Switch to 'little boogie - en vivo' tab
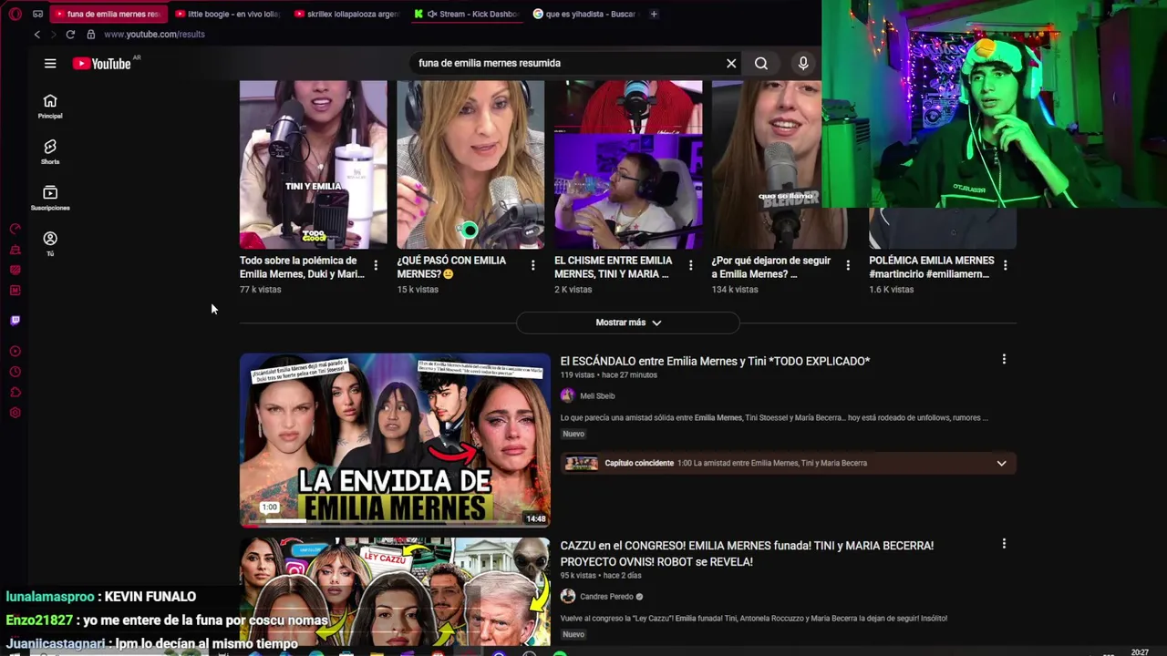1167x656 pixels. 228,14
